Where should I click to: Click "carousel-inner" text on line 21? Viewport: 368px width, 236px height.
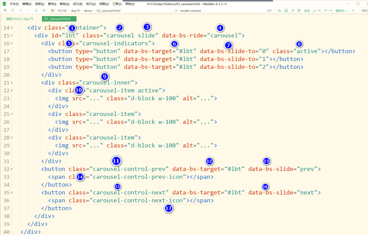tap(107, 83)
